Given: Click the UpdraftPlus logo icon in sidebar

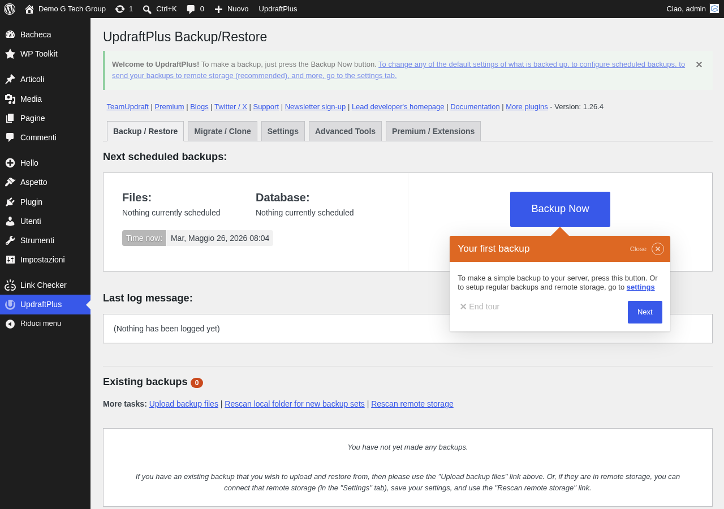Looking at the screenshot, I should [10, 304].
